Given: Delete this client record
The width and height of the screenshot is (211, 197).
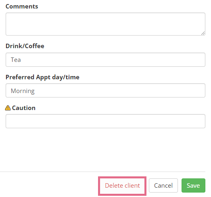Looking at the screenshot, I should click(122, 186).
